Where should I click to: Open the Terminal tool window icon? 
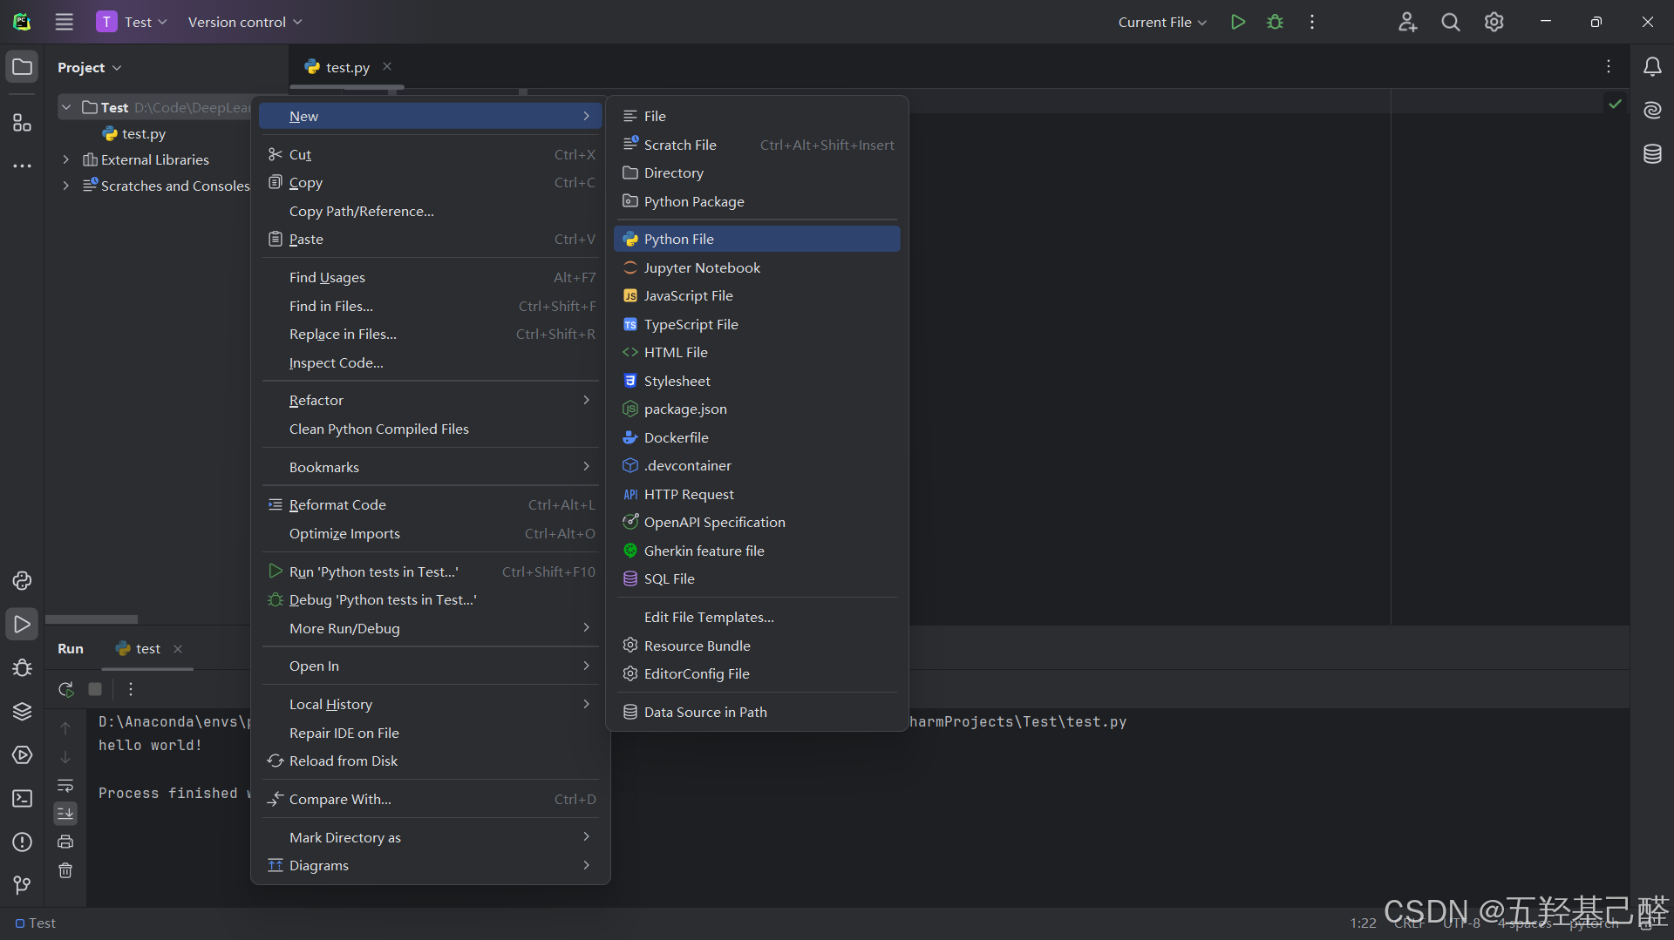[22, 799]
